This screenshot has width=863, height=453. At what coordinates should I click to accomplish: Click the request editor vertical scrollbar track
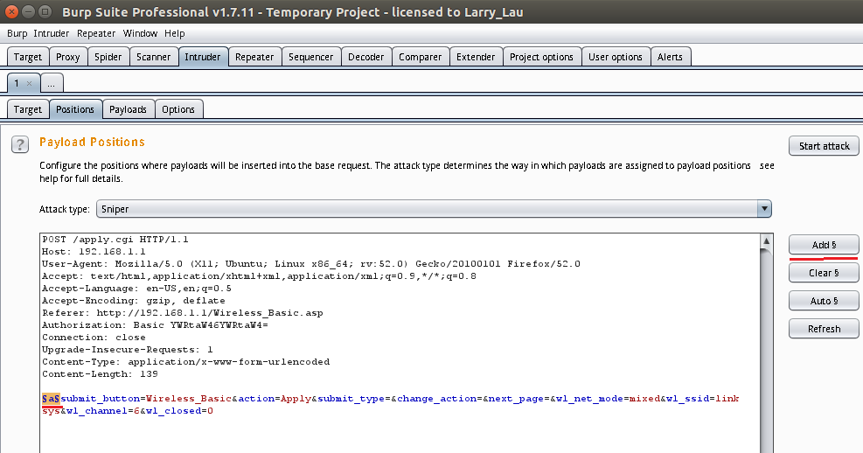pyautogui.click(x=766, y=352)
